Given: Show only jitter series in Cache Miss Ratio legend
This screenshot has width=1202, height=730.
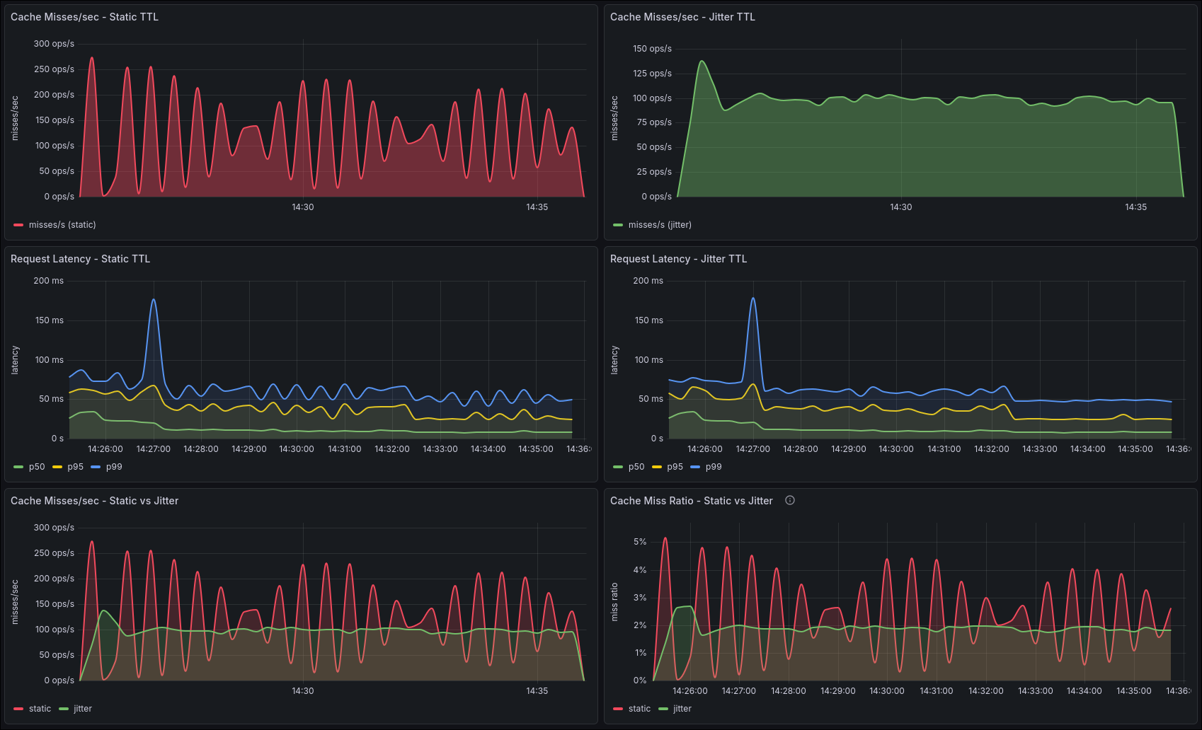Looking at the screenshot, I should point(682,709).
